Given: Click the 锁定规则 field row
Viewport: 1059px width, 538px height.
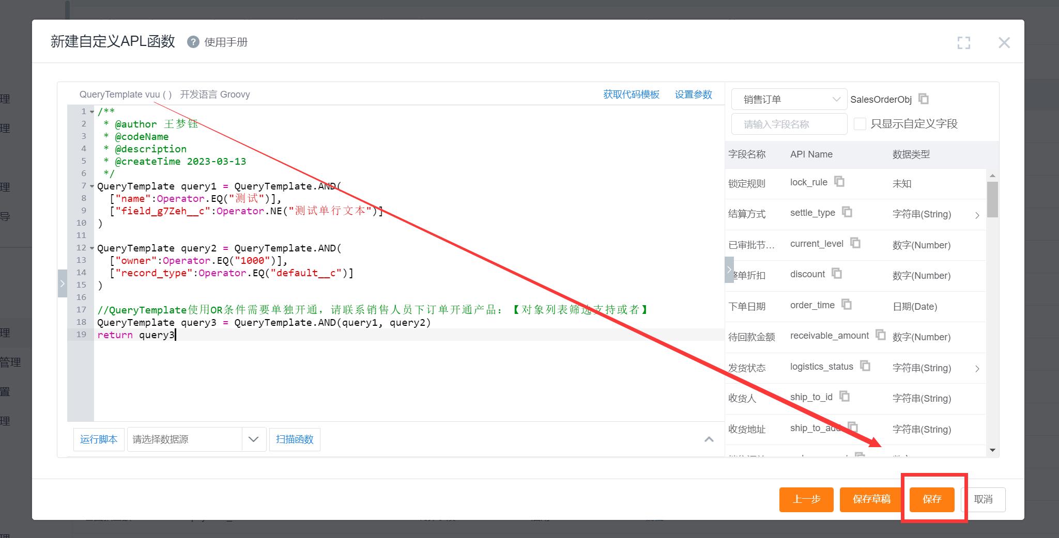Looking at the screenshot, I should tap(855, 184).
